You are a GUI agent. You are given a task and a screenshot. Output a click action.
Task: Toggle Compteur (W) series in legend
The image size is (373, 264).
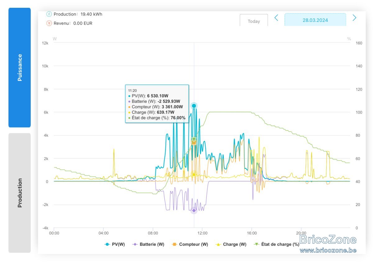tap(190, 244)
